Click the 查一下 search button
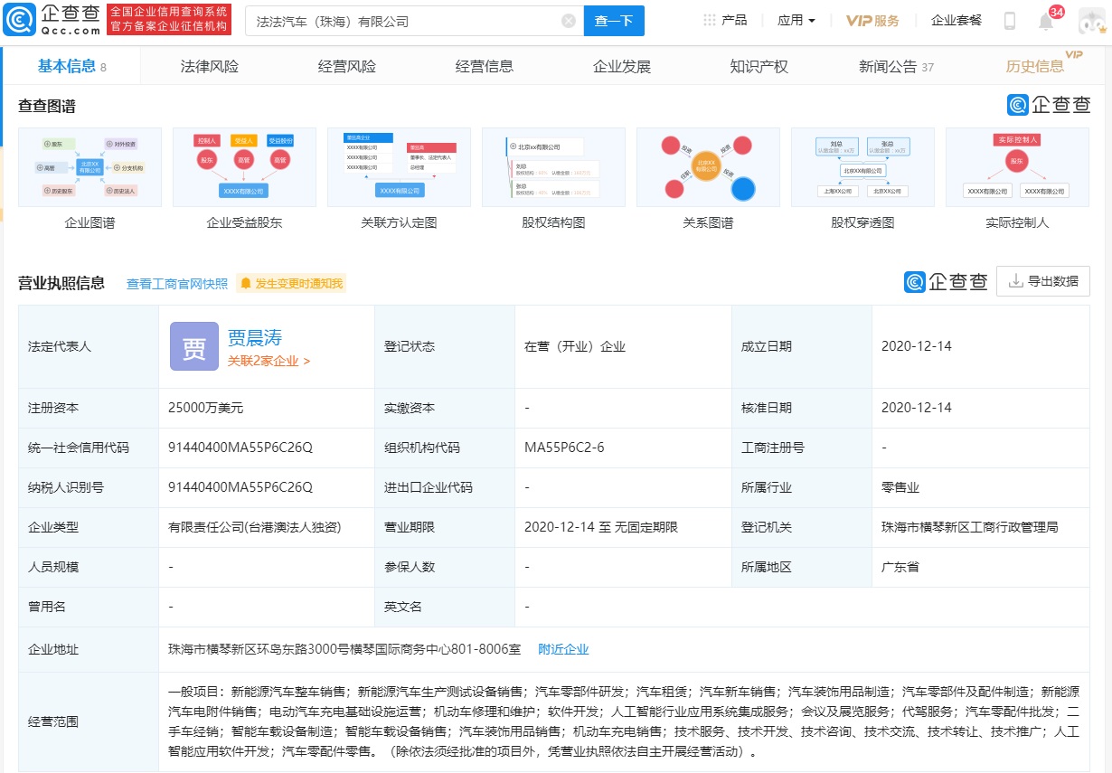Viewport: 1112px width, 773px height. [x=614, y=20]
